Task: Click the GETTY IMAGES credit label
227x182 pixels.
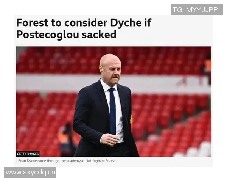Action: (x=28, y=154)
